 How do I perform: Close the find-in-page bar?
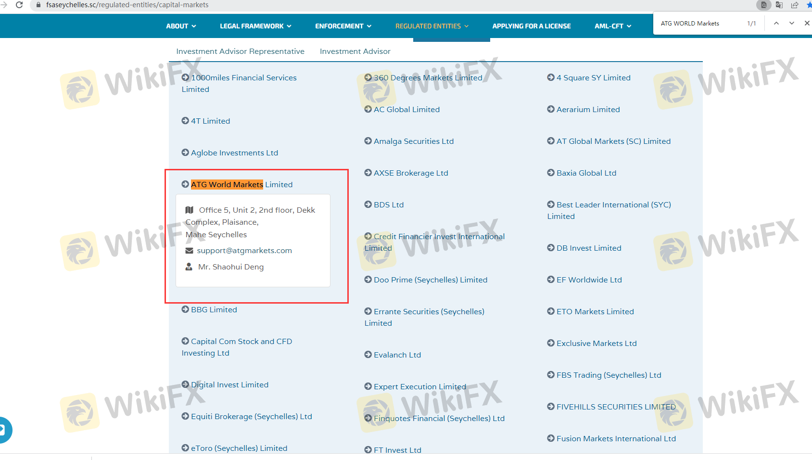click(x=807, y=23)
